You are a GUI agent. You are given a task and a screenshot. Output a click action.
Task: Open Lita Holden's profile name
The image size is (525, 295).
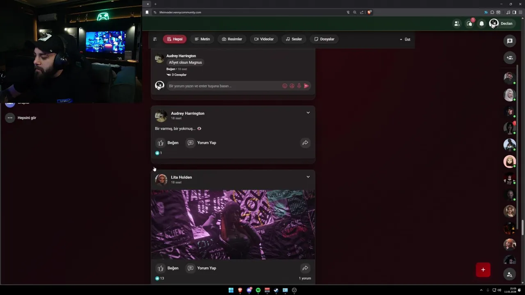tap(181, 177)
